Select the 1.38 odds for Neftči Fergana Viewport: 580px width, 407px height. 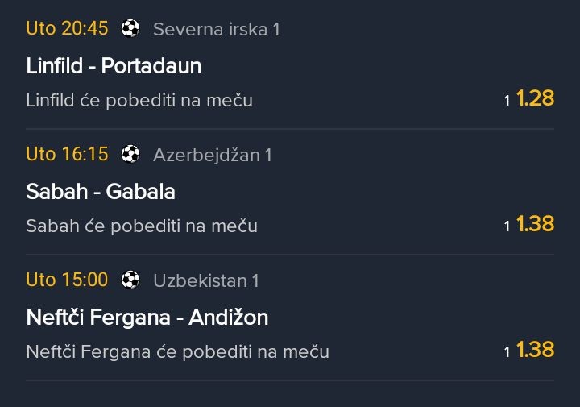click(535, 350)
